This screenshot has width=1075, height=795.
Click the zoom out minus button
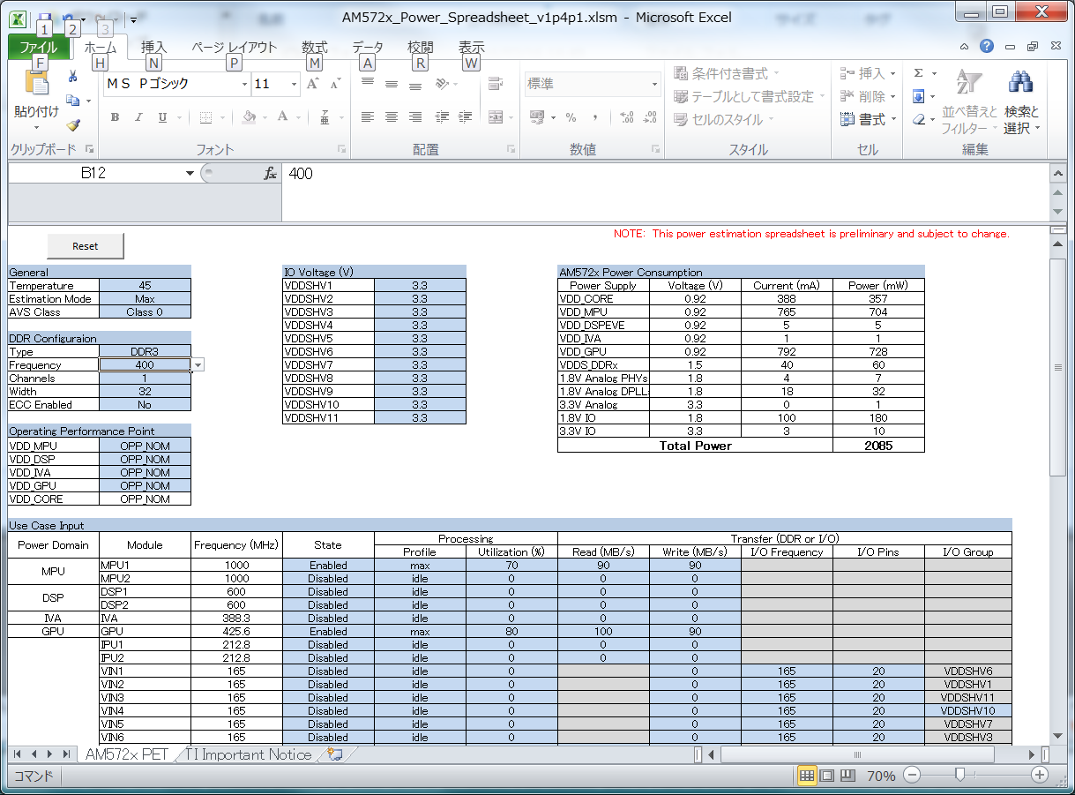pyautogui.click(x=913, y=776)
